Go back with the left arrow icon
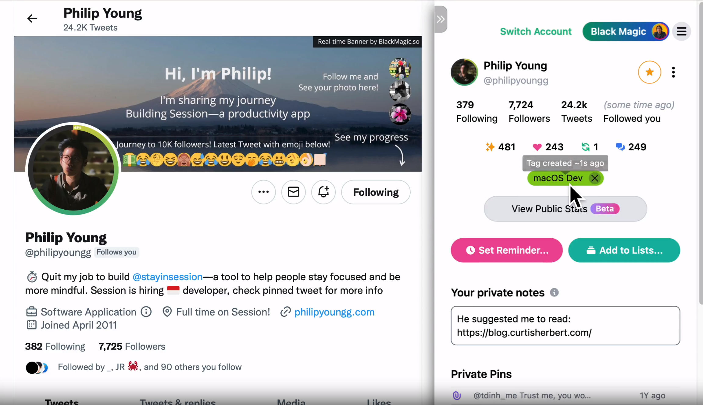Viewport: 703px width, 405px height. point(32,19)
